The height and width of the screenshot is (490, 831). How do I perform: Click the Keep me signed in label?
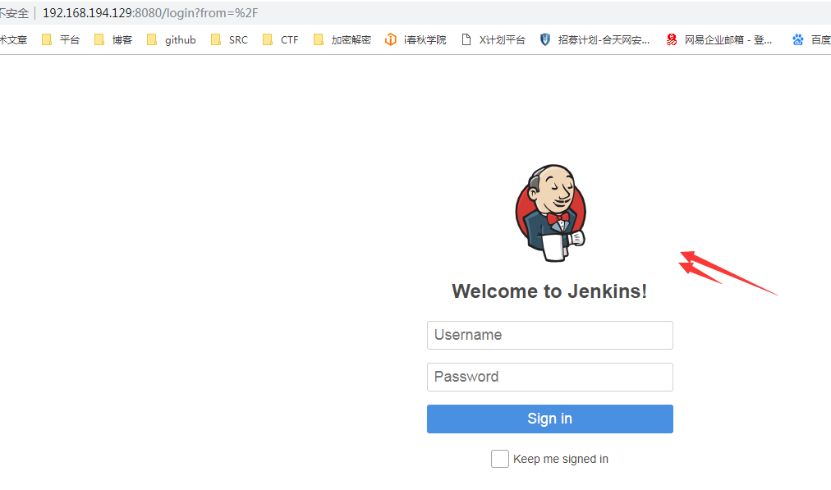click(561, 459)
